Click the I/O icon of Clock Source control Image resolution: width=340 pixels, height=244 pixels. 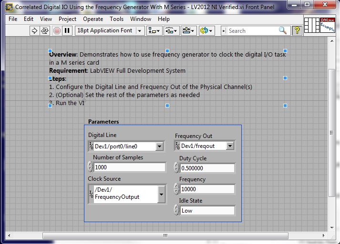click(91, 194)
